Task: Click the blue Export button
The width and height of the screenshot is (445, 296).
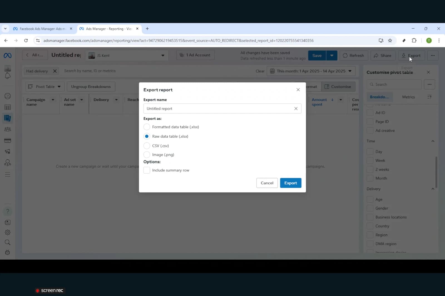Action: pos(290,183)
